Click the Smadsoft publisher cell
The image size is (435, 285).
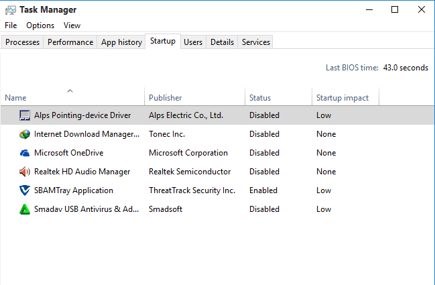pyautogui.click(x=166, y=209)
